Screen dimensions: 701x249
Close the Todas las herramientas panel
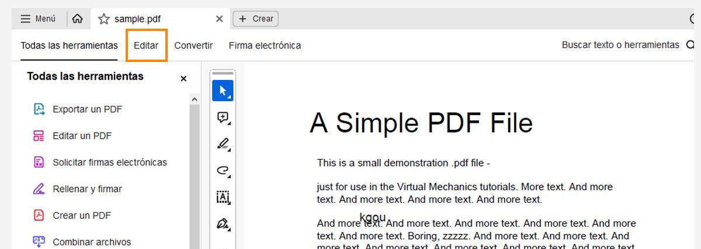pos(183,78)
